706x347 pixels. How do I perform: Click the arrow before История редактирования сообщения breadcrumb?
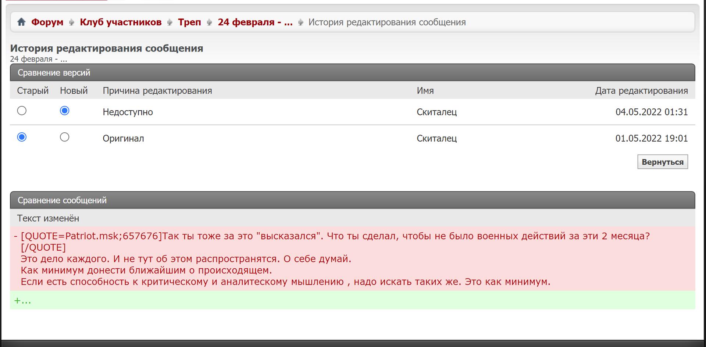[301, 22]
